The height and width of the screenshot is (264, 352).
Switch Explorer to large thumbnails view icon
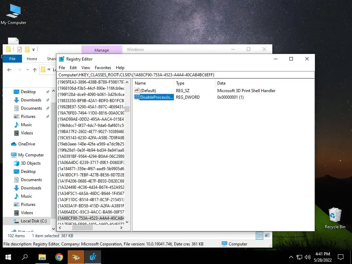[267, 235]
